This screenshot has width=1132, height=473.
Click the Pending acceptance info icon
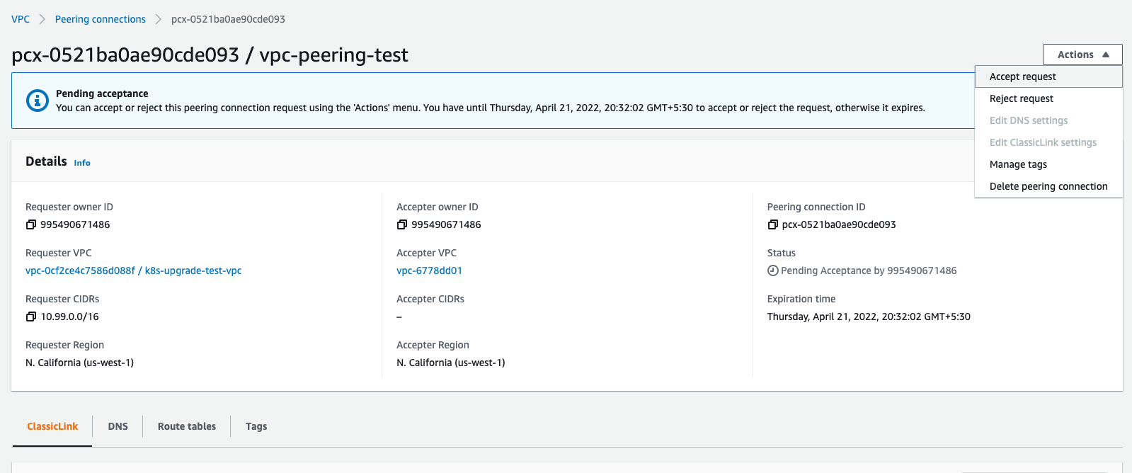pos(37,101)
